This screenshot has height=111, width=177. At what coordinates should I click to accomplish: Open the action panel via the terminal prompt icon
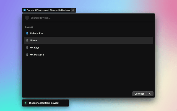click(150, 94)
